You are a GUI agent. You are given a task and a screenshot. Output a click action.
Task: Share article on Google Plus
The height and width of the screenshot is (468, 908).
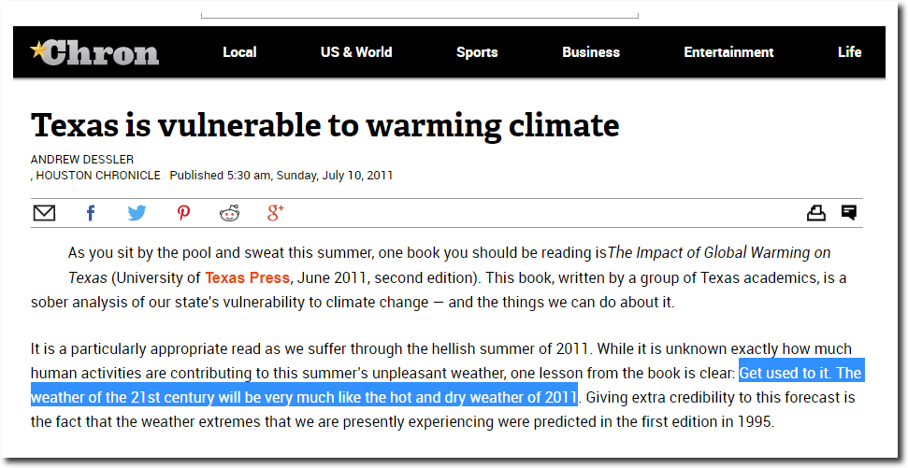click(276, 213)
